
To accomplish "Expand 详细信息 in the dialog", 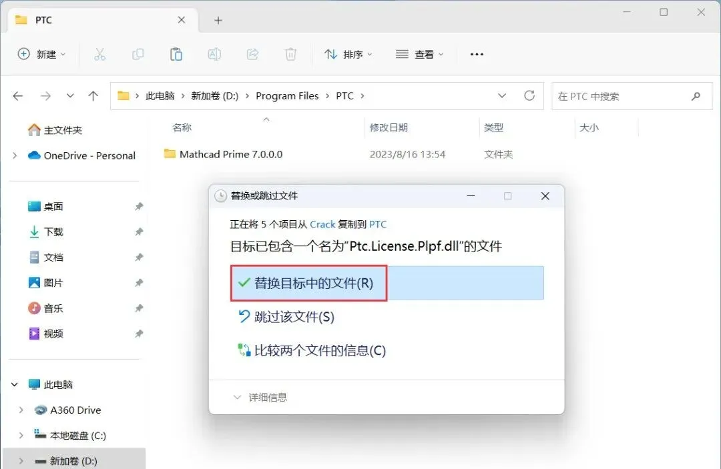I will point(260,398).
